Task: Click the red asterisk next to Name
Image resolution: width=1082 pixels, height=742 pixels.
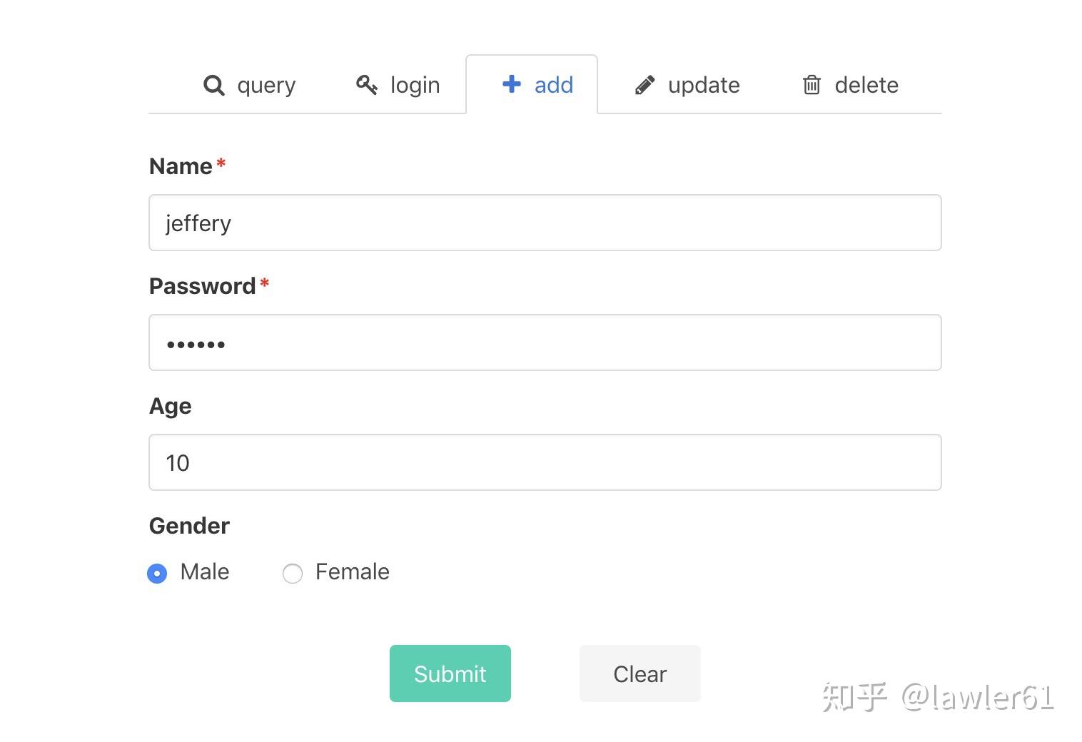Action: coord(221,163)
